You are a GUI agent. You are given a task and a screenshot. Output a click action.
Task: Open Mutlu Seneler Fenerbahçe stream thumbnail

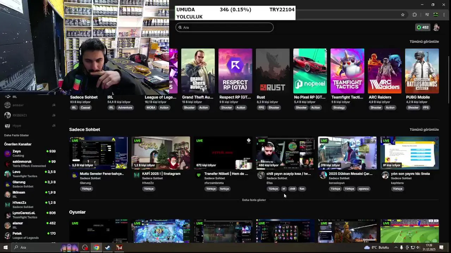point(98,153)
